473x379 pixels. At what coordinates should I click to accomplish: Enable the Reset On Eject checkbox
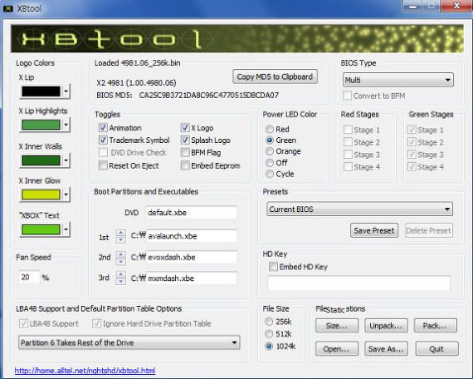pos(103,165)
